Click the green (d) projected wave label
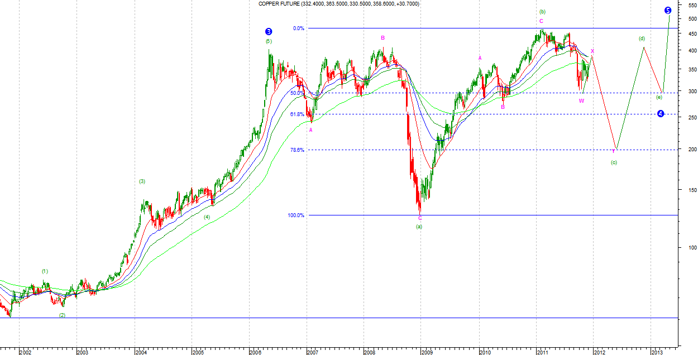 point(642,39)
